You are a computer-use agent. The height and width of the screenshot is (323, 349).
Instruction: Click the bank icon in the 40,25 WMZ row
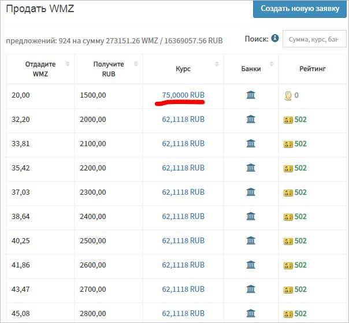tap(251, 240)
